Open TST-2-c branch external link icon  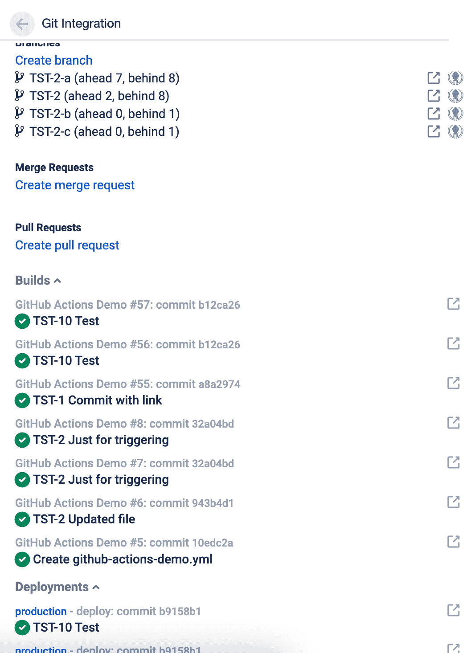(434, 131)
